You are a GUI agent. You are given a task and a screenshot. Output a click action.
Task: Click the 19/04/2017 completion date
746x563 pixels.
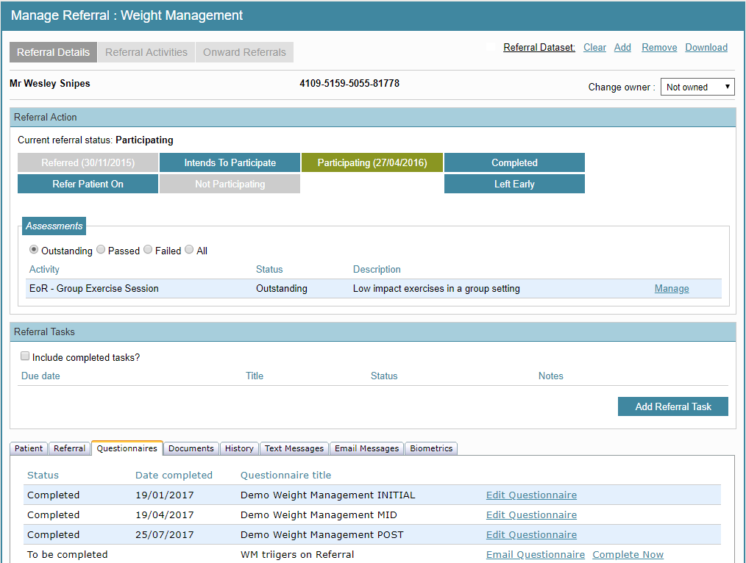pos(165,515)
